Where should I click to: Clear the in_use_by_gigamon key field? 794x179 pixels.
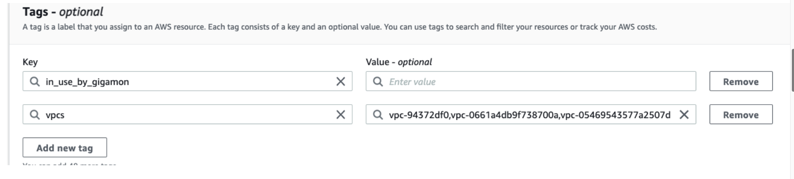(341, 81)
